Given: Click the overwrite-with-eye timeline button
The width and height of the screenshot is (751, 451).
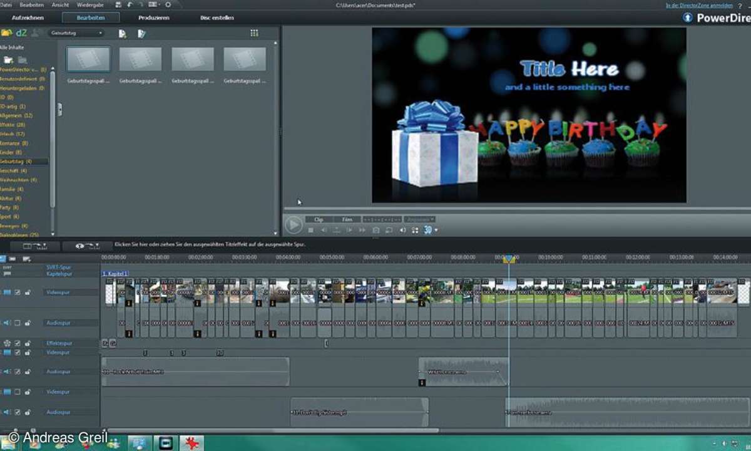Looking at the screenshot, I should point(88,247).
